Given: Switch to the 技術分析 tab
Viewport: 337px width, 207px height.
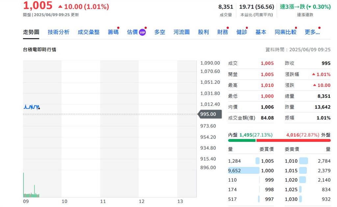Looking at the screenshot, I should (x=59, y=32).
